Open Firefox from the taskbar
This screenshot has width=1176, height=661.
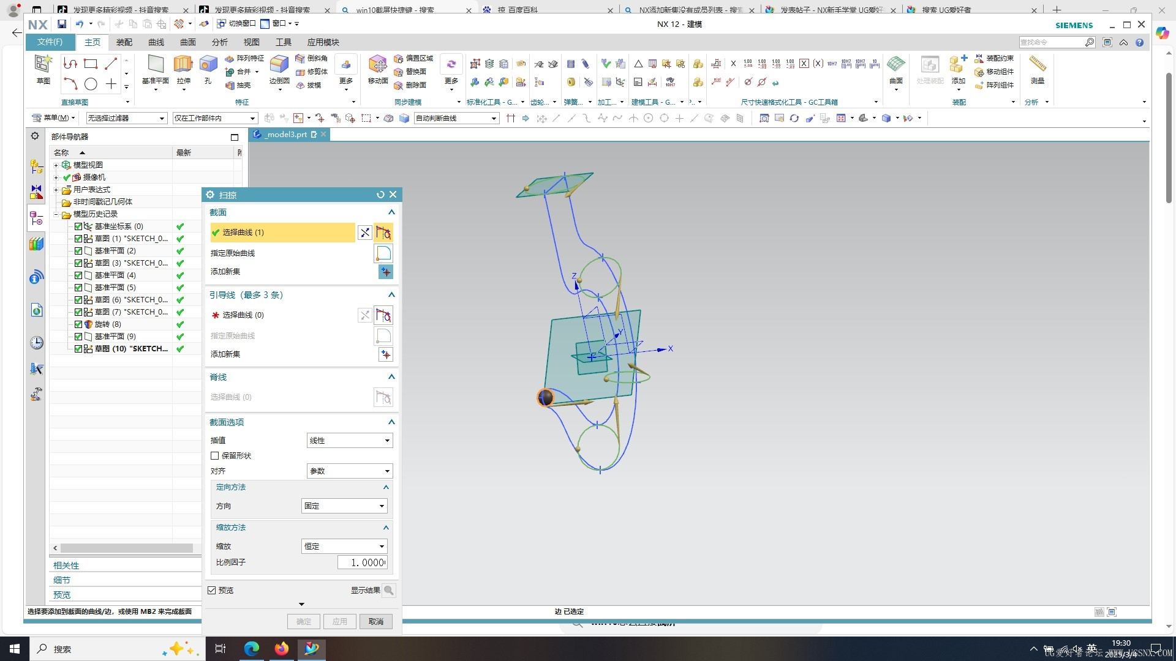282,649
